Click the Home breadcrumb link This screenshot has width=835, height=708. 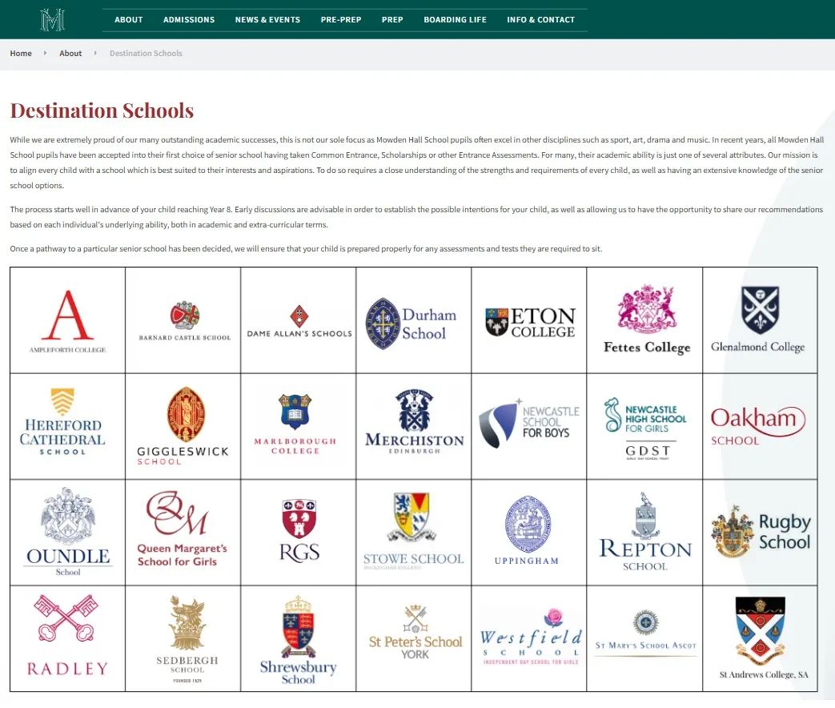[21, 54]
